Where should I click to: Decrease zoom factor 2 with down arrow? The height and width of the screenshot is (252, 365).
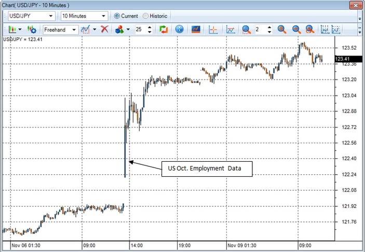269,32
